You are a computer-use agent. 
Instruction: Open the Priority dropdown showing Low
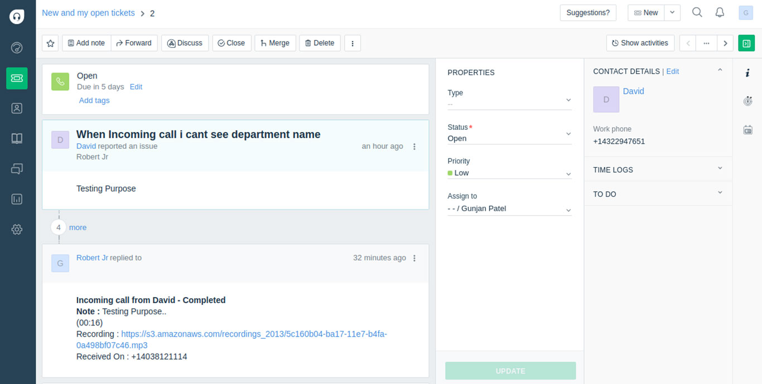509,173
